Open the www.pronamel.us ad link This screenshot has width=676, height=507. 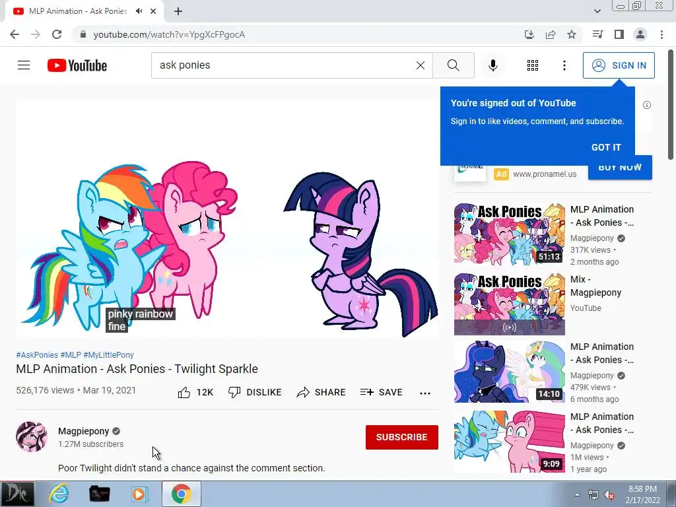coord(545,174)
